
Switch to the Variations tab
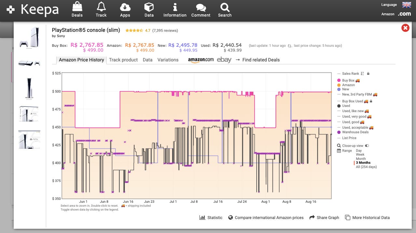(x=168, y=60)
